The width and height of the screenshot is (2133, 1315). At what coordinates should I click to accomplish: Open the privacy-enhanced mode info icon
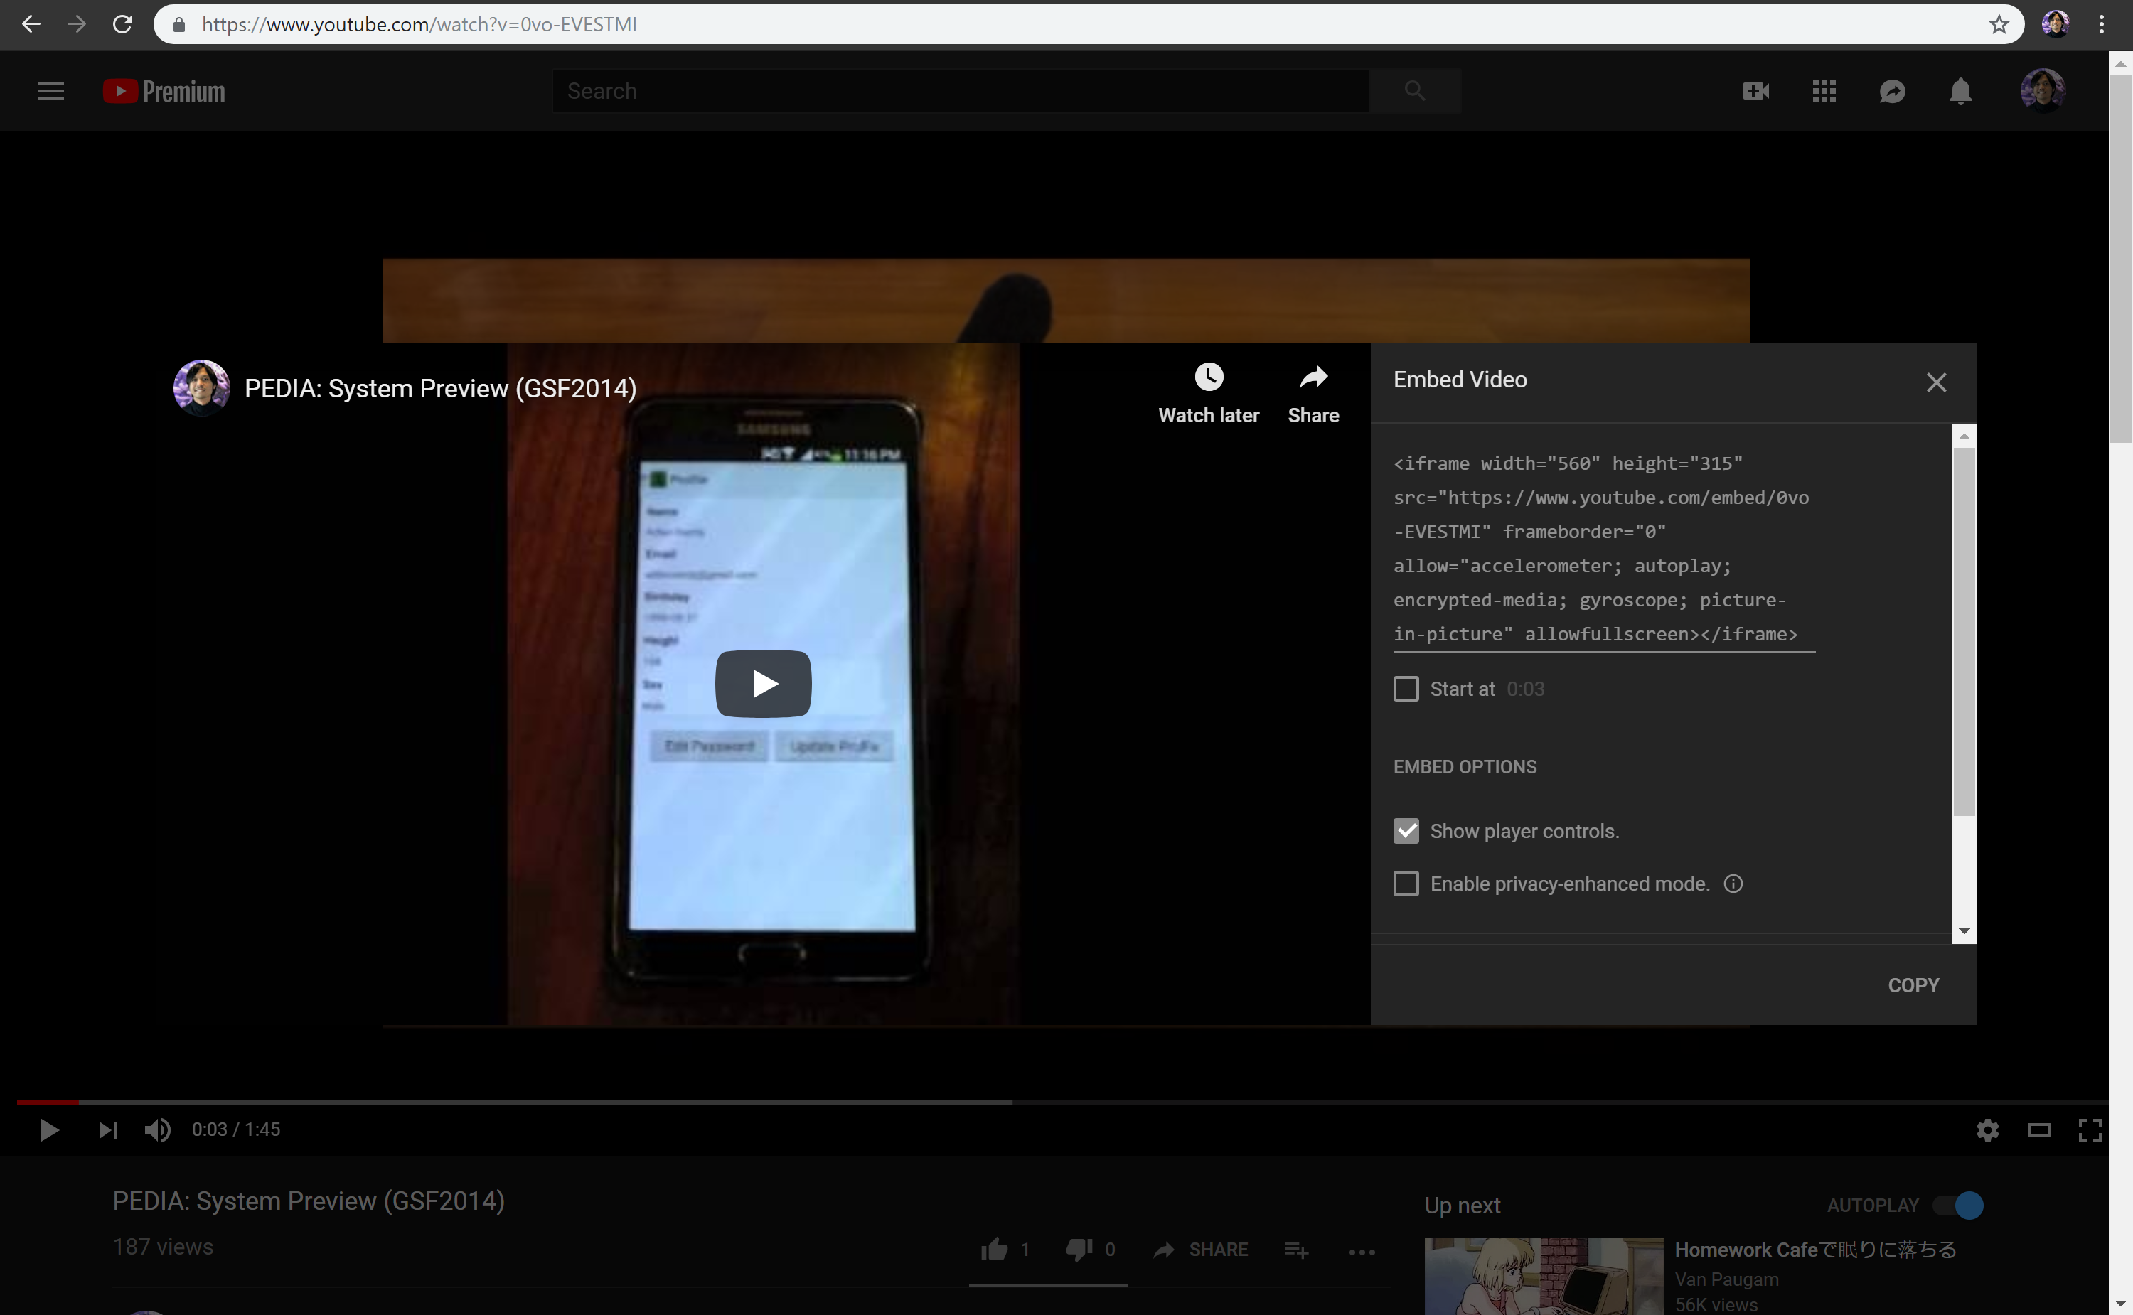[1733, 884]
